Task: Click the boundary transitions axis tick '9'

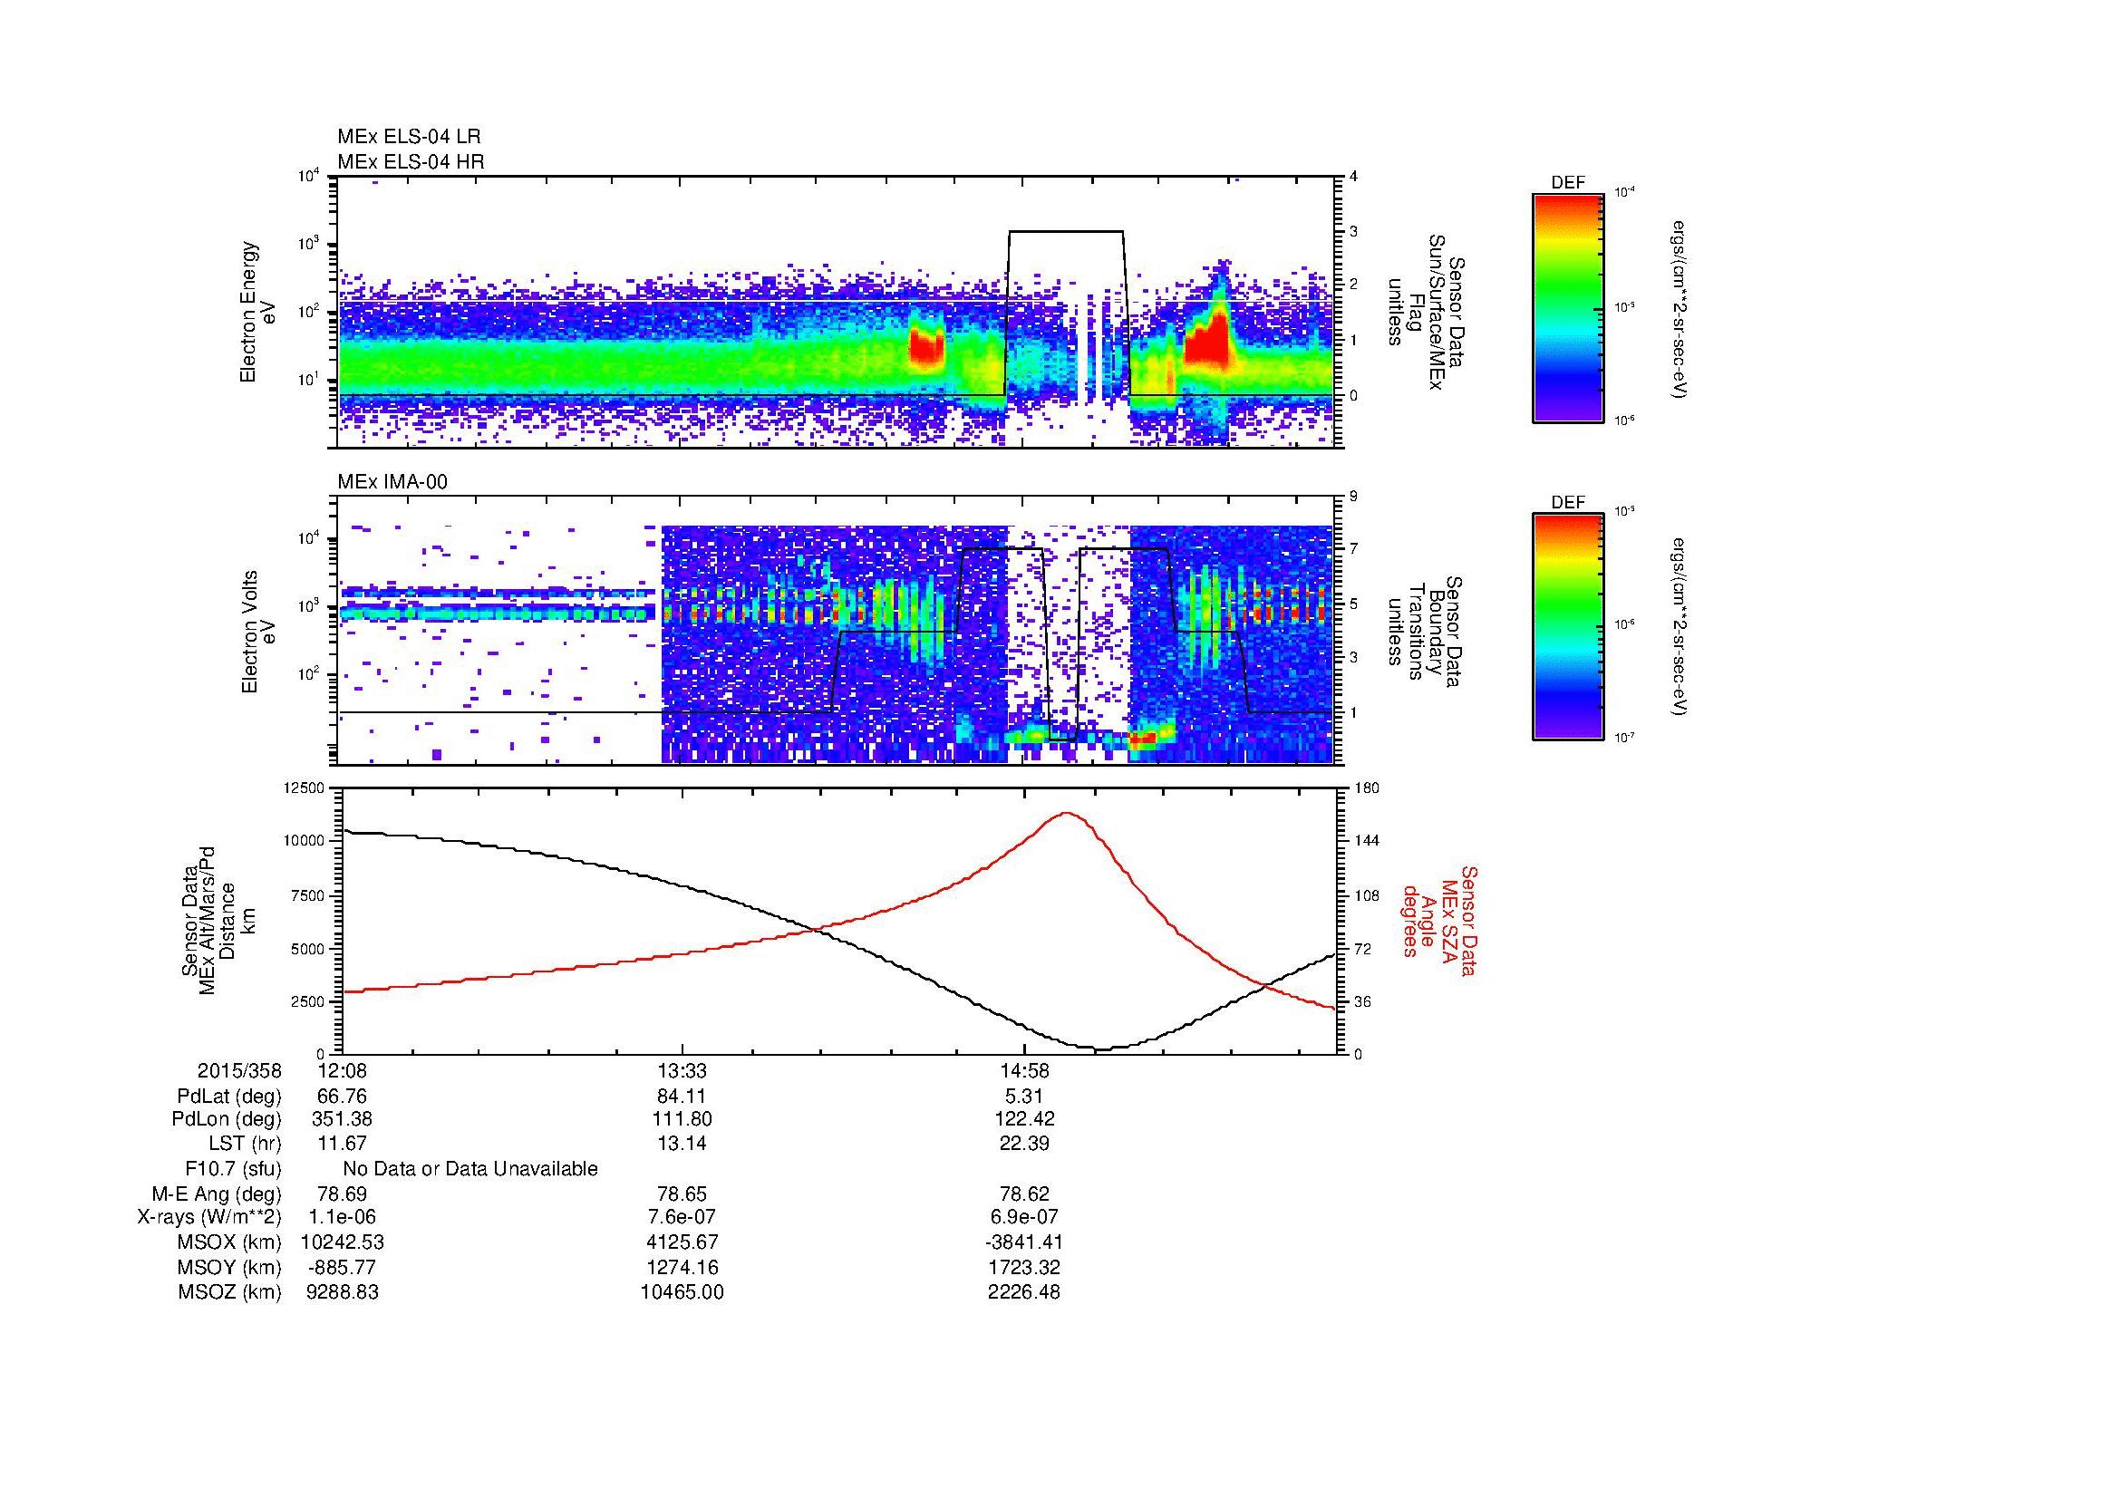Action: [x=1354, y=497]
